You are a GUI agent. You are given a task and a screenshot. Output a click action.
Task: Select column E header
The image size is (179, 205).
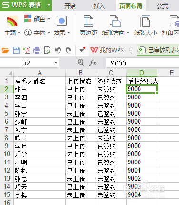click(x=172, y=73)
